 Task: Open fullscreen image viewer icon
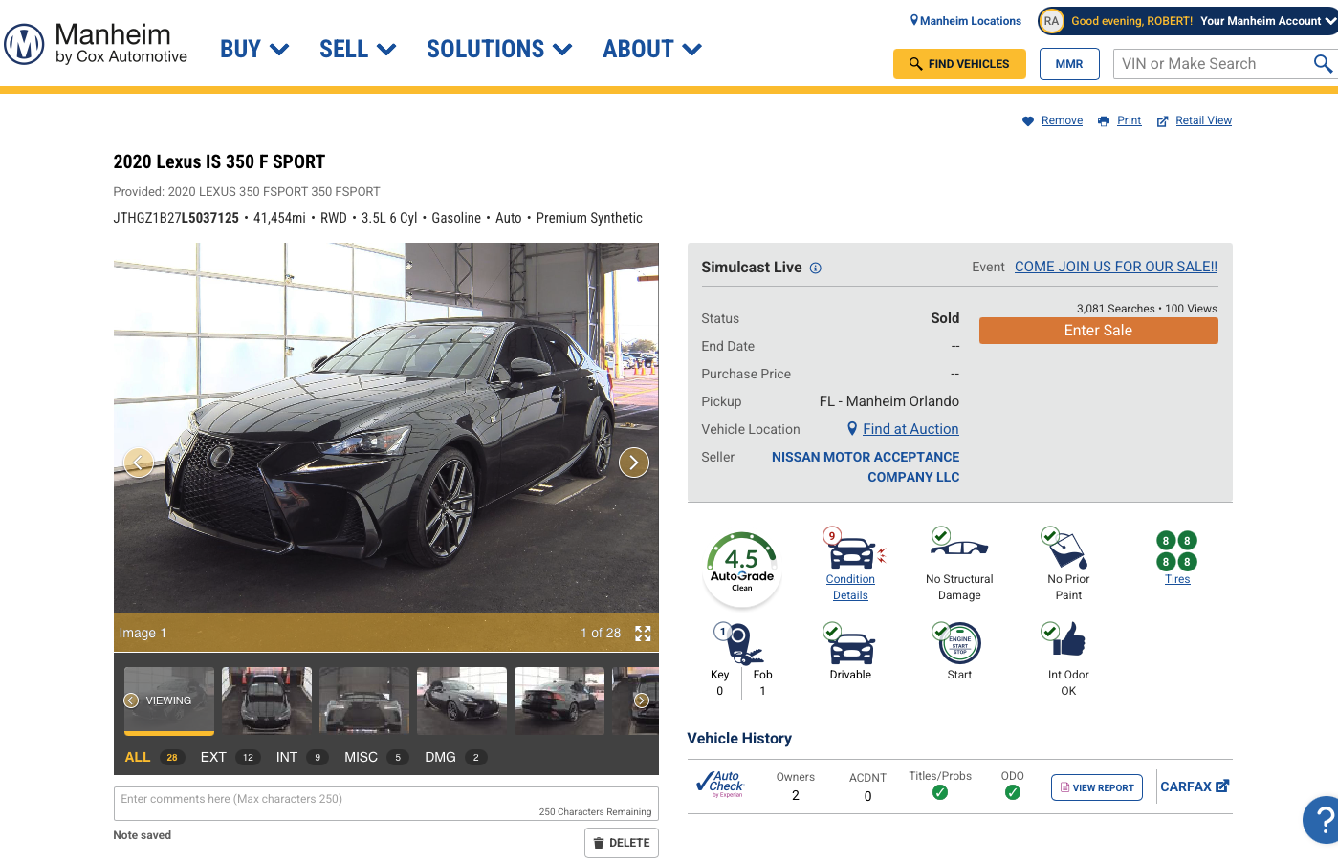(643, 634)
